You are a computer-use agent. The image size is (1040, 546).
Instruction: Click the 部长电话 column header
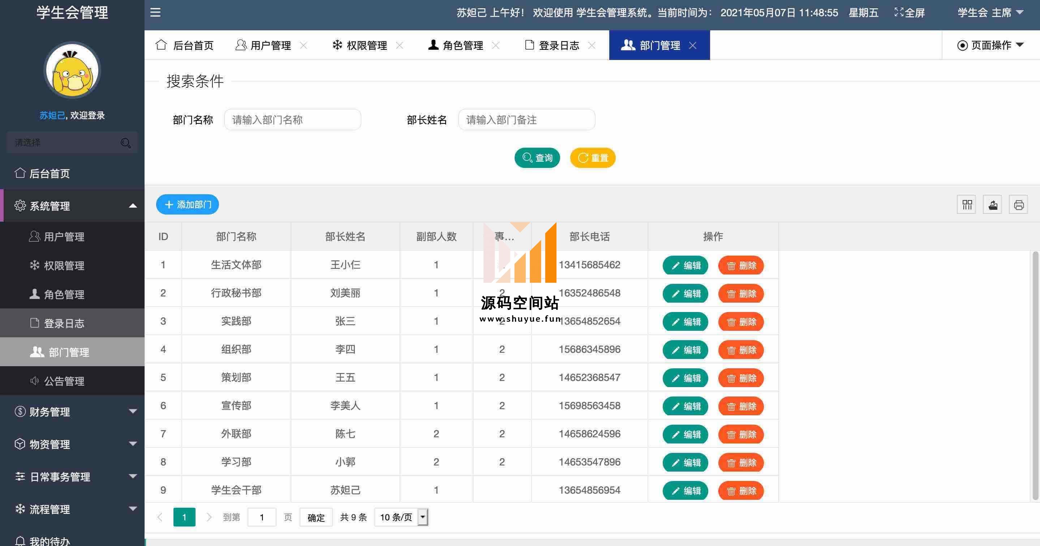(589, 237)
